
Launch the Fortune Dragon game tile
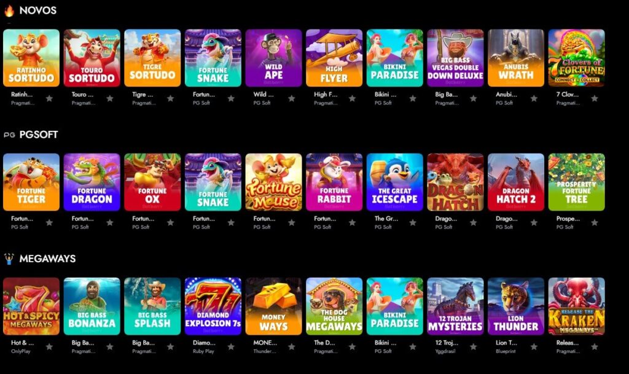(x=92, y=182)
